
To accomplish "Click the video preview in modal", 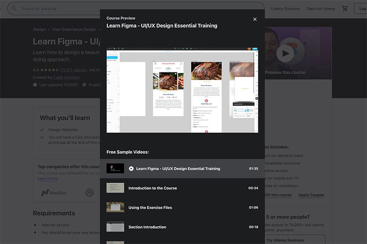I will 182,90.
